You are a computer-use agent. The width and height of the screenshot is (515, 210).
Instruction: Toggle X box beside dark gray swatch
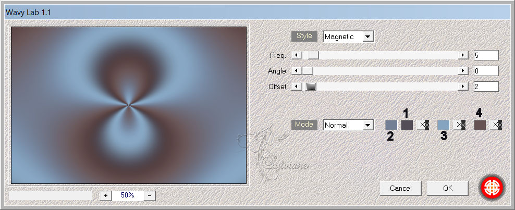point(423,125)
